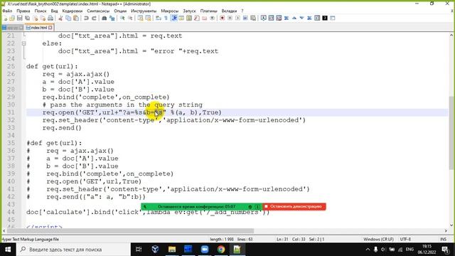Click the Save recorded macro icon
The height and width of the screenshot is (256, 455).
[253, 18]
